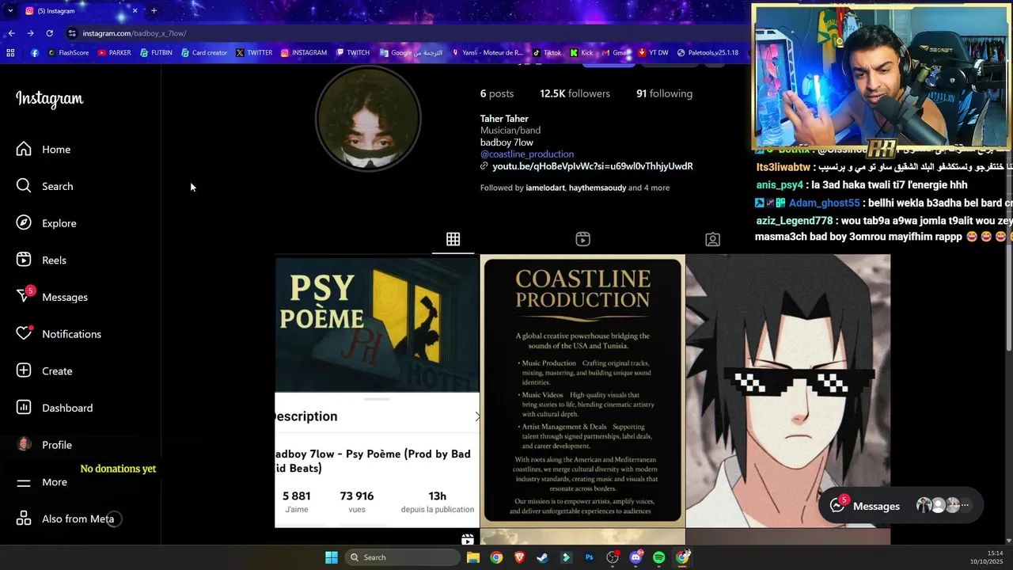Open Discord from the taskbar
1013x570 pixels.
coord(635,557)
